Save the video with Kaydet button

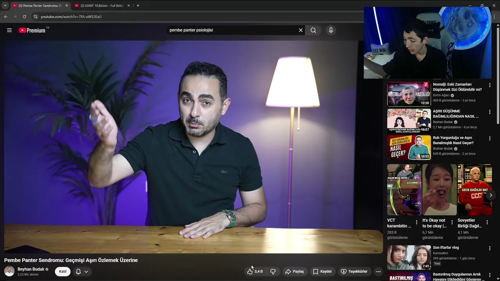point(322,271)
